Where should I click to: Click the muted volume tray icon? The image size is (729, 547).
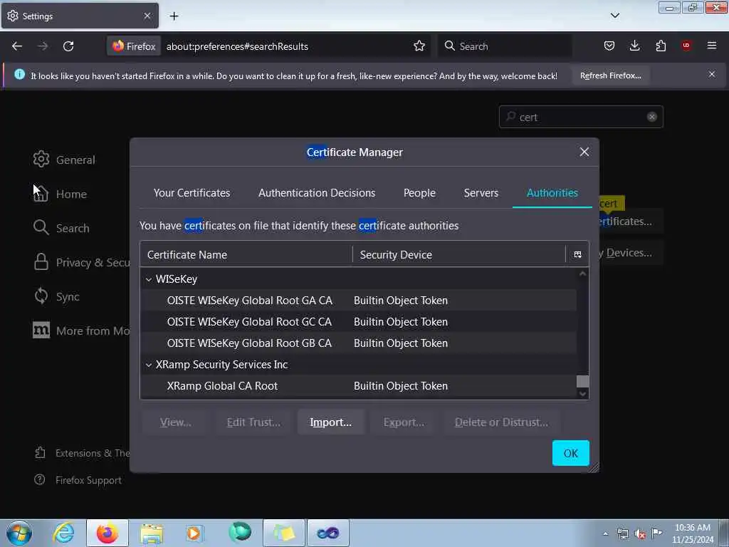640,533
